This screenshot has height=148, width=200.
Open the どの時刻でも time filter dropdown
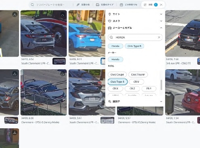pyautogui.click(x=129, y=5)
